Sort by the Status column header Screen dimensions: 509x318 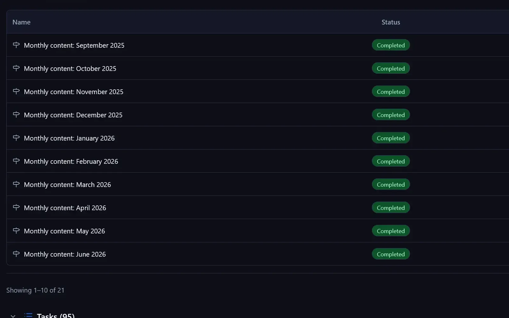coord(391,22)
